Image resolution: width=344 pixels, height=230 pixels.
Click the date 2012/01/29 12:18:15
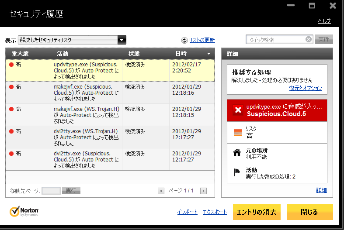pos(187,112)
